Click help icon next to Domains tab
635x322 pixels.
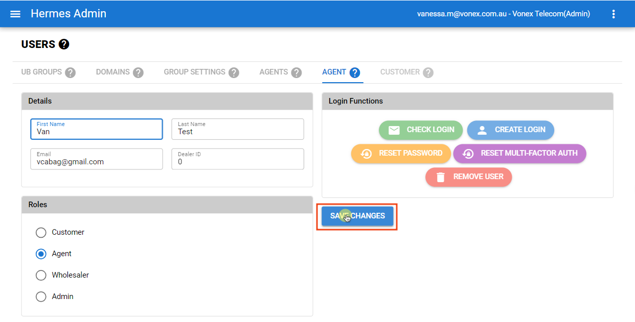click(x=138, y=72)
